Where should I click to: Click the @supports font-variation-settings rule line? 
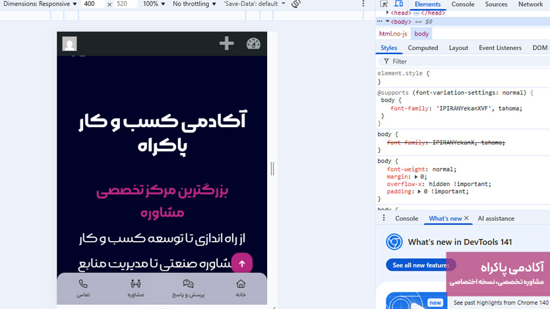pyautogui.click(x=455, y=93)
